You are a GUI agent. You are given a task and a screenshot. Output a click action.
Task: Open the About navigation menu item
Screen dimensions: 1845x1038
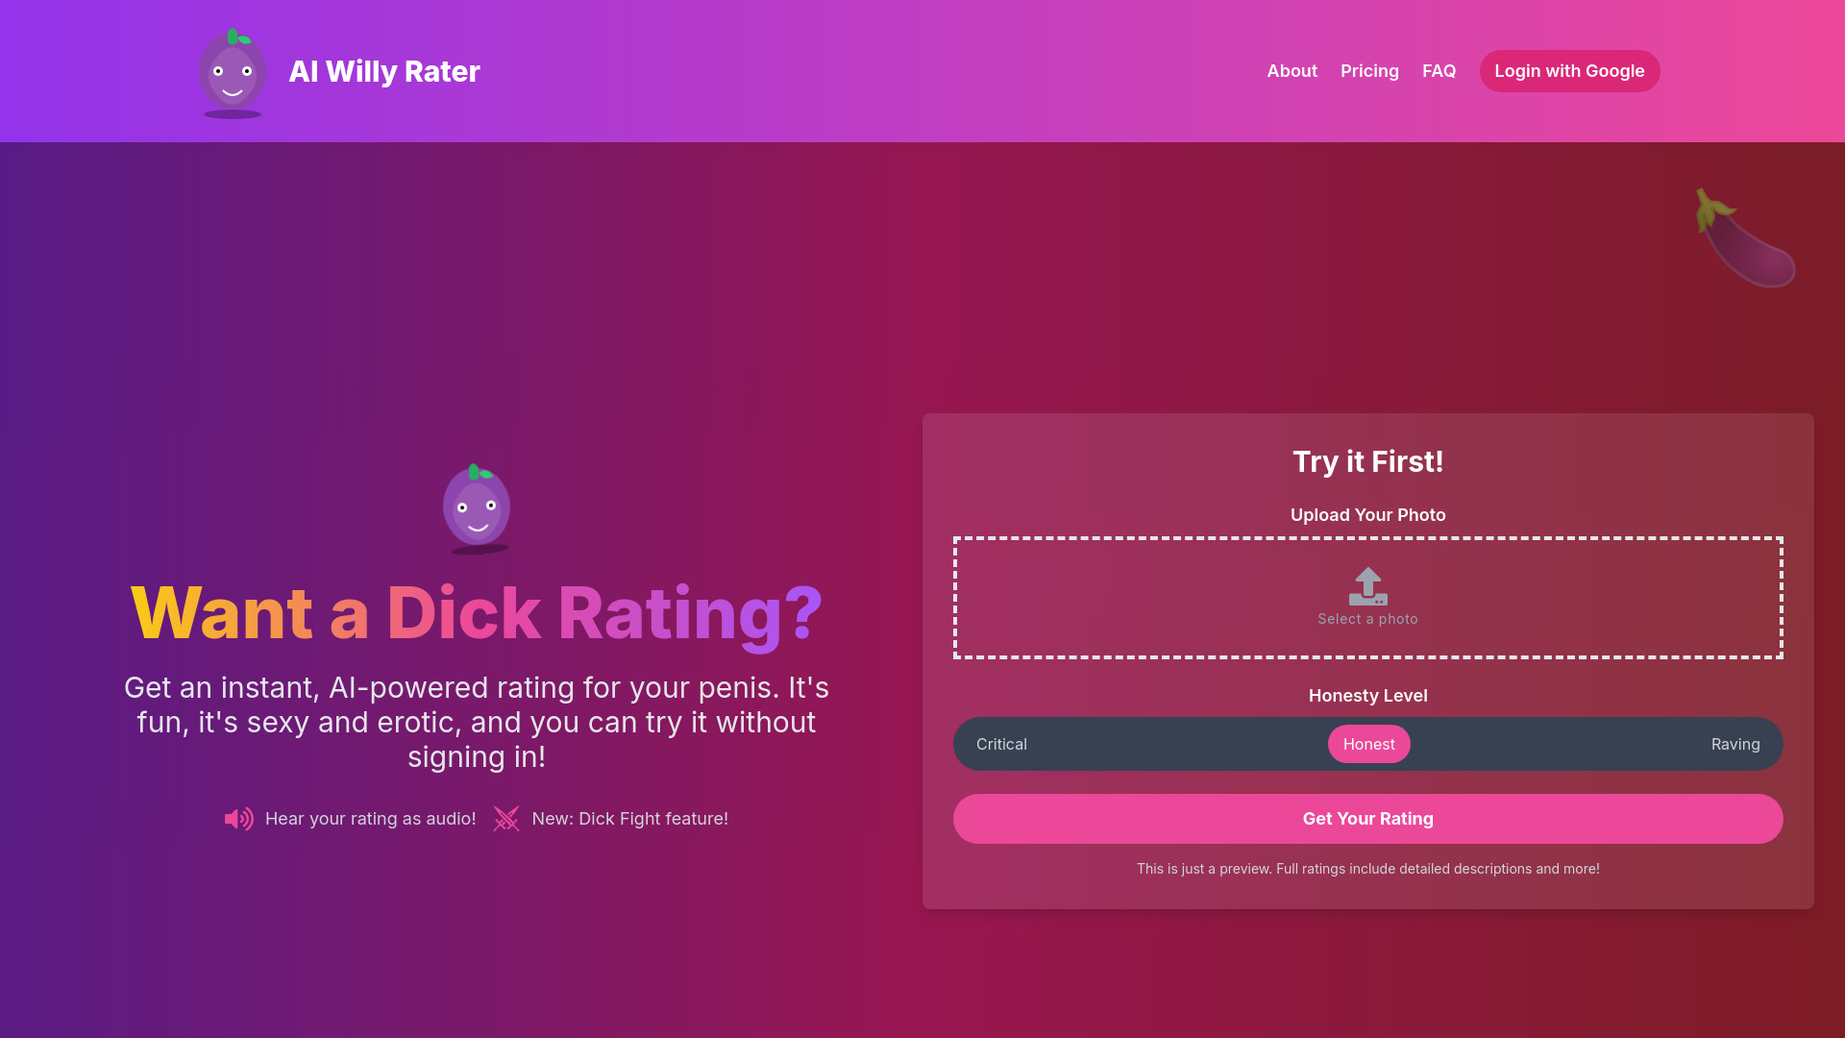pos(1292,71)
